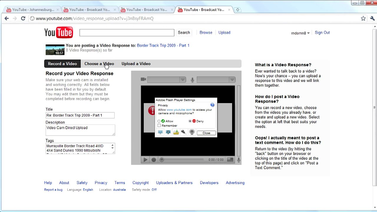The width and height of the screenshot is (377, 212).
Task: Go back with the browser back arrow
Action: 6,18
